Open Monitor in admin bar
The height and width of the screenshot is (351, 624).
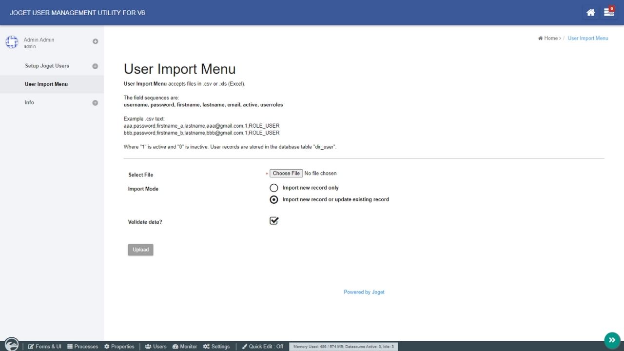coord(184,347)
